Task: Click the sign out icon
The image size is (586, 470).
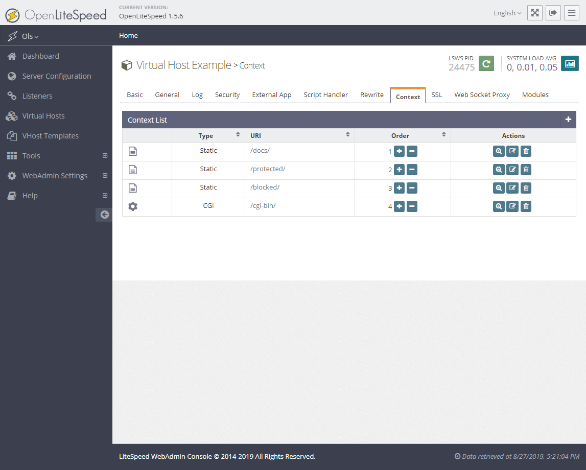Action: coord(553,13)
